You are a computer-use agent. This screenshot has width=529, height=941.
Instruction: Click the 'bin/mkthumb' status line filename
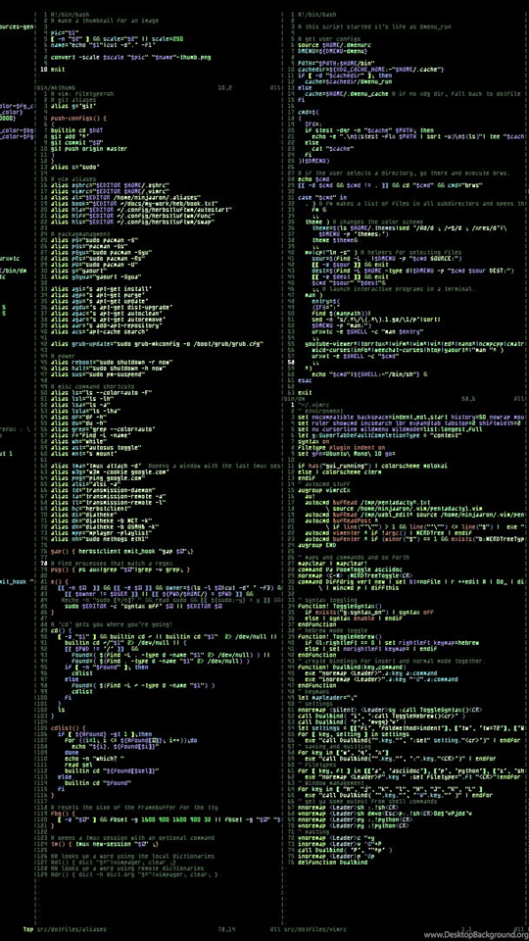point(55,87)
